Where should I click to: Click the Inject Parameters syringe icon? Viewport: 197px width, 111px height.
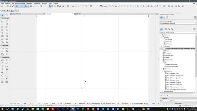pyautogui.click(x=13, y=6)
